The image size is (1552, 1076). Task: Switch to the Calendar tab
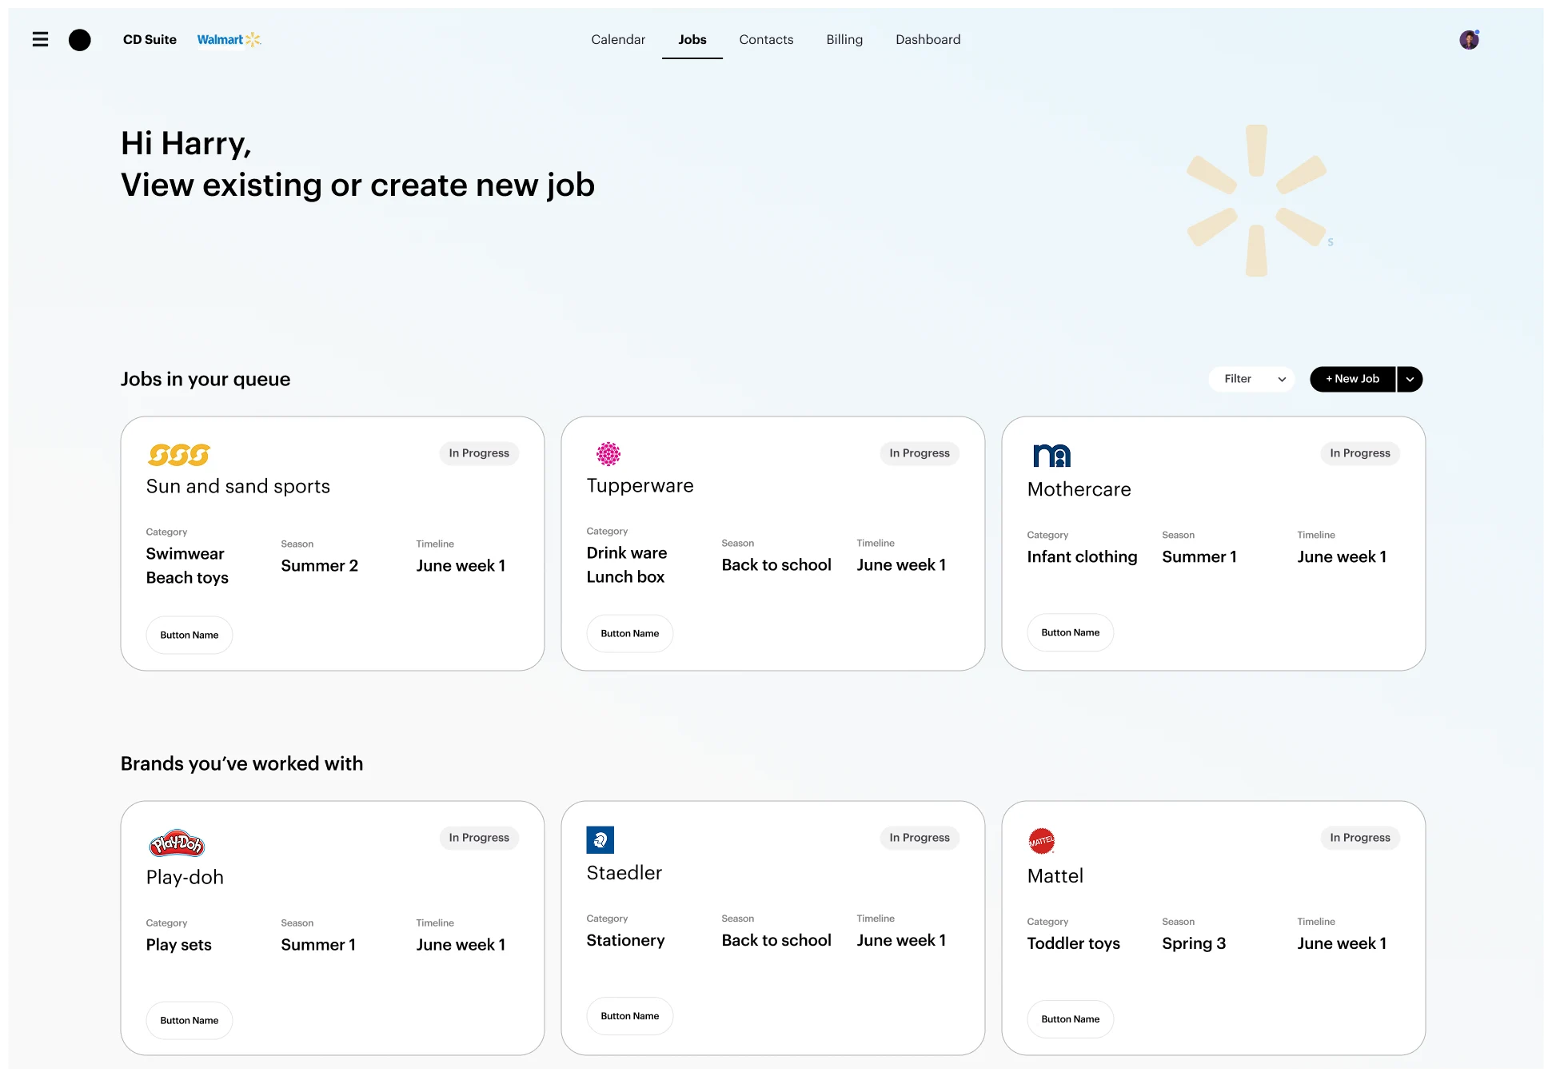(x=618, y=39)
